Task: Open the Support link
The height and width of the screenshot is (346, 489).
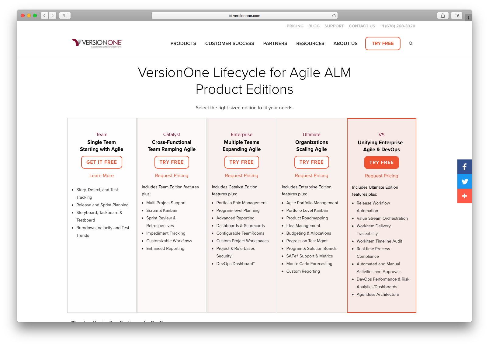Action: point(334,26)
